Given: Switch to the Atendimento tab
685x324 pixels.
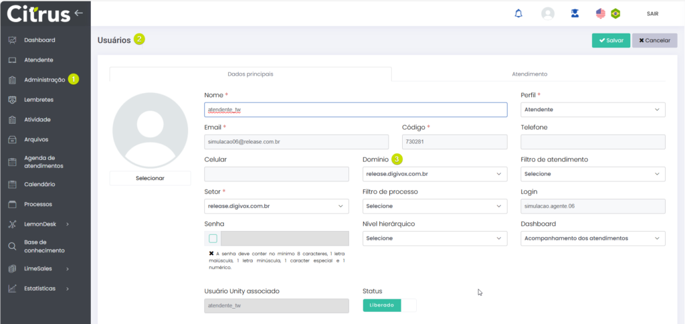Looking at the screenshot, I should [529, 74].
